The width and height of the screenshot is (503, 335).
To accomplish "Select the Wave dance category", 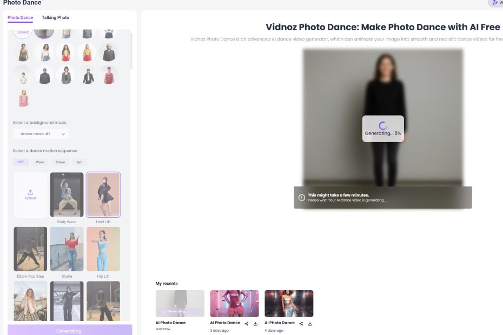I will click(40, 162).
